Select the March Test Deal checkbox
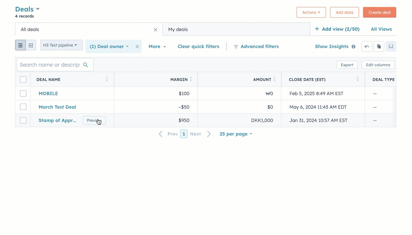The height and width of the screenshot is (235, 412). click(x=23, y=107)
